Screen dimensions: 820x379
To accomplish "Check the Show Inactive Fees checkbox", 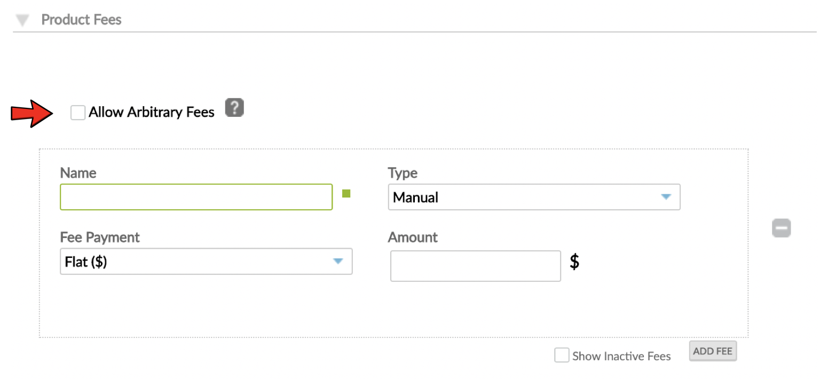I will 562,355.
